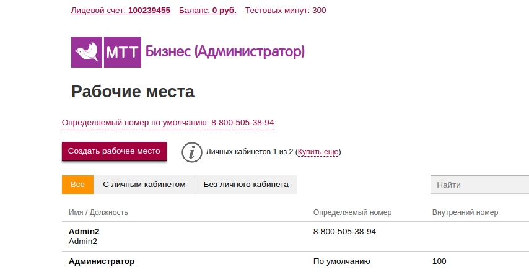Click the По умолчанию value for Администратор

(x=342, y=261)
